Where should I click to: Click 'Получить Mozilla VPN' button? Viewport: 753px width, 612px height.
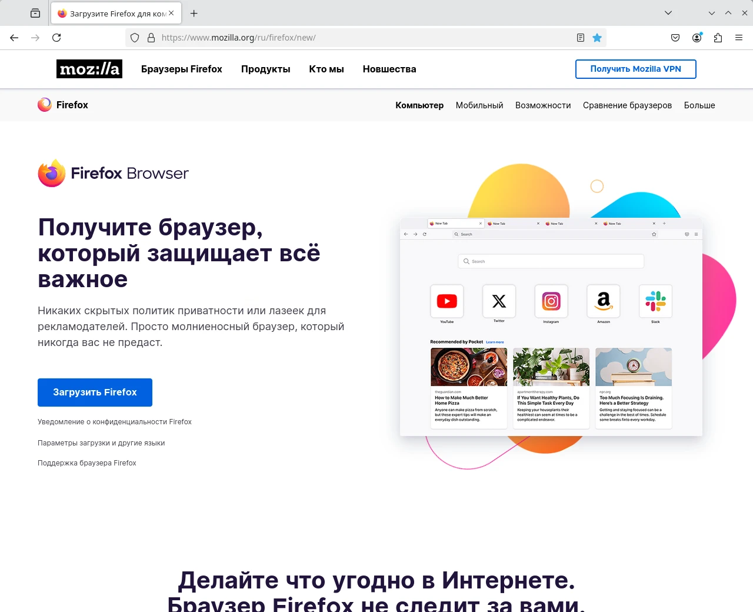(x=636, y=69)
